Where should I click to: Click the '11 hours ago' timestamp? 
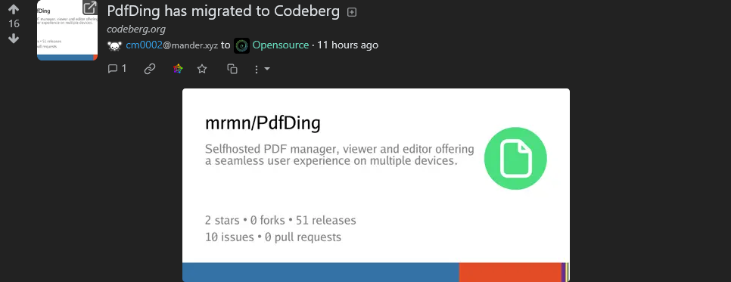pos(348,45)
